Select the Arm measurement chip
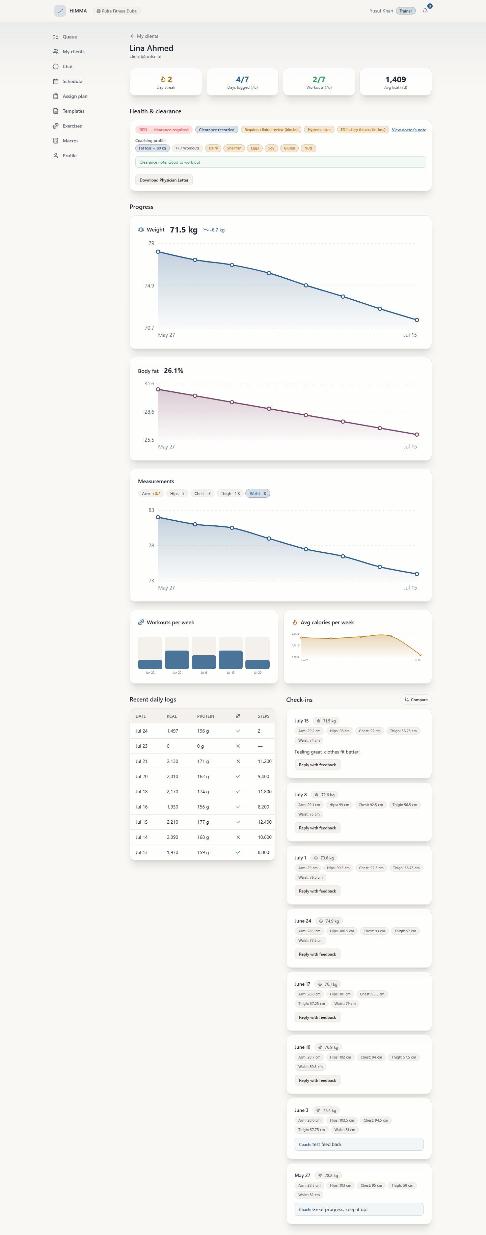Screen dimensions: 486x1235 151,493
